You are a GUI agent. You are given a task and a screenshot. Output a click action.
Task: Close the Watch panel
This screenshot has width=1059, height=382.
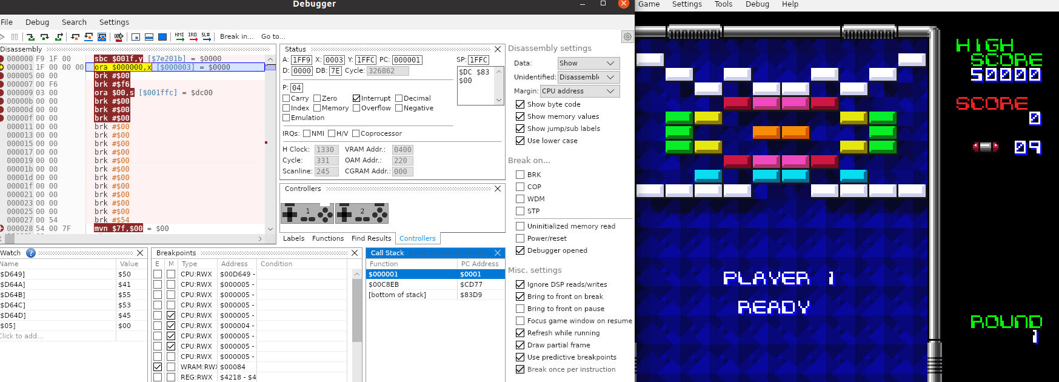point(140,253)
